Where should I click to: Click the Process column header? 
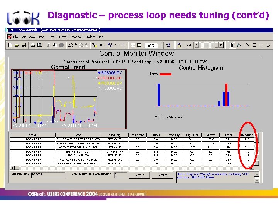click(33, 135)
